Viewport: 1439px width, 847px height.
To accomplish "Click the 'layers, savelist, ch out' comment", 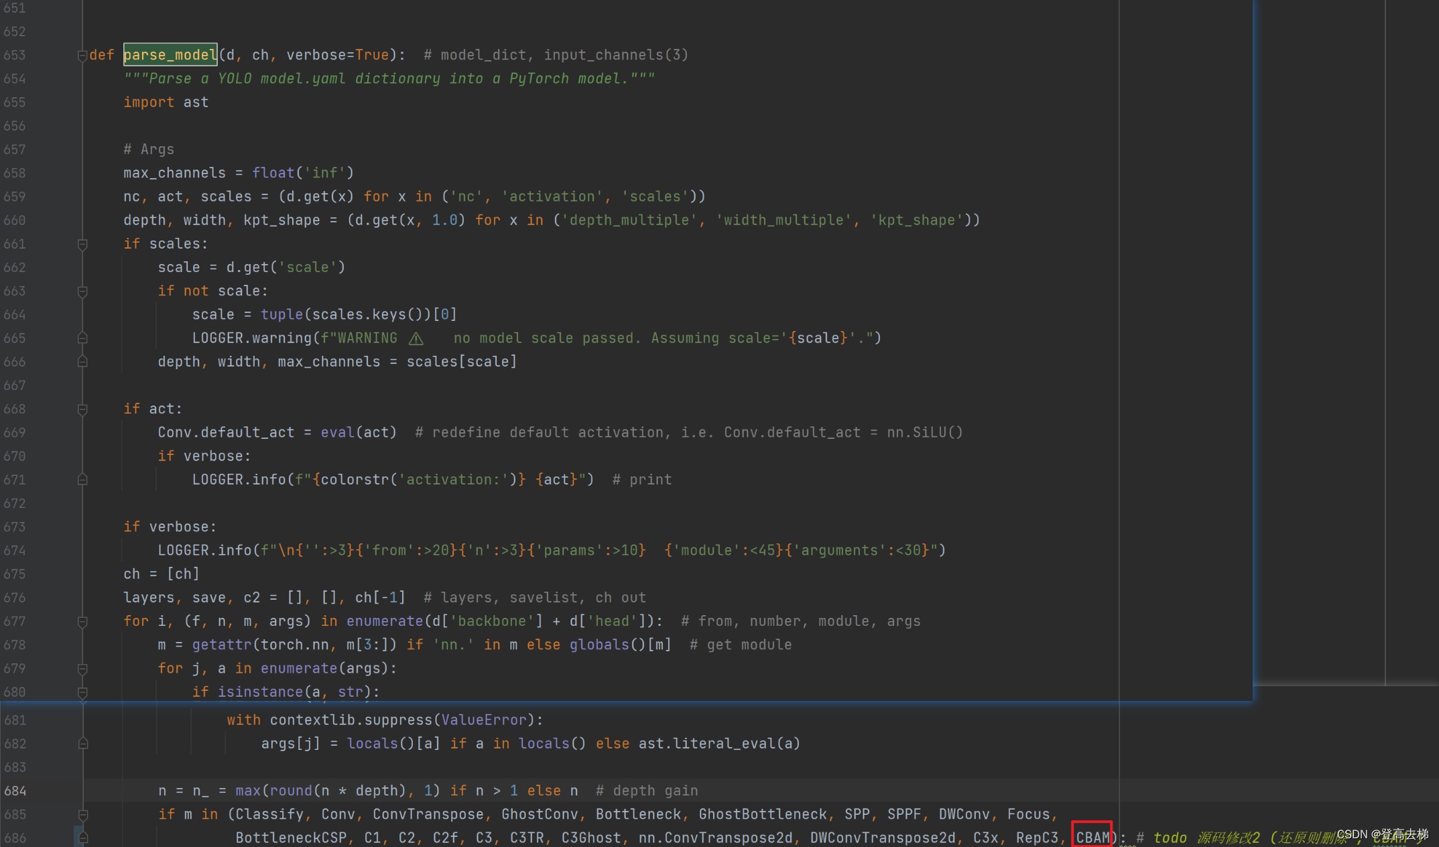I will click(535, 598).
